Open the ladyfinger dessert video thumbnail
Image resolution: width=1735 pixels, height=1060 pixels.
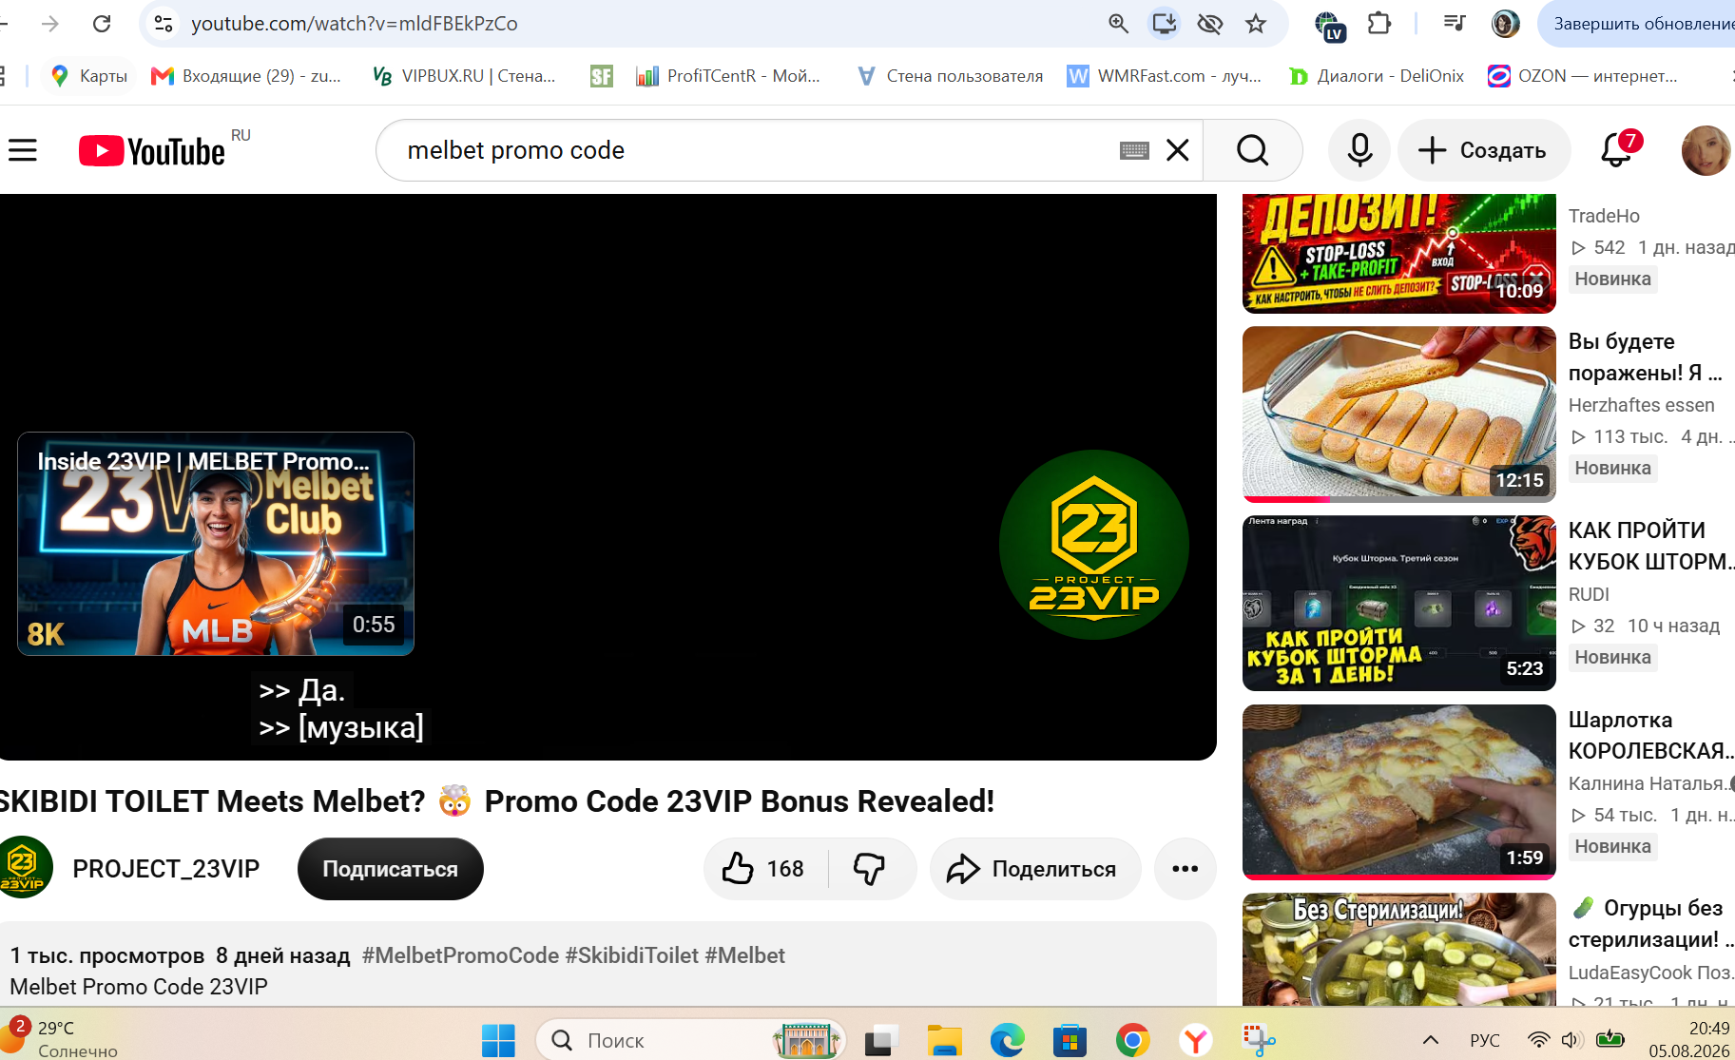[x=1399, y=414]
